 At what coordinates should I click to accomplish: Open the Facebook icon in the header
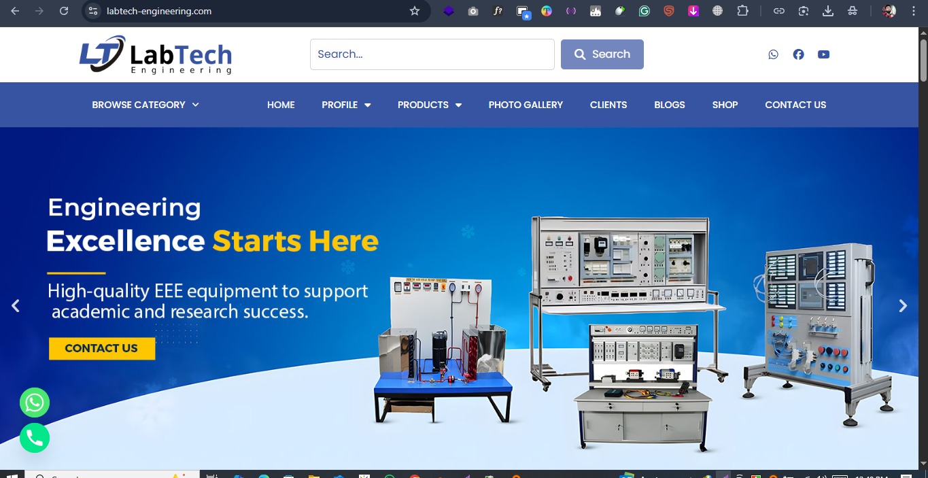point(798,54)
